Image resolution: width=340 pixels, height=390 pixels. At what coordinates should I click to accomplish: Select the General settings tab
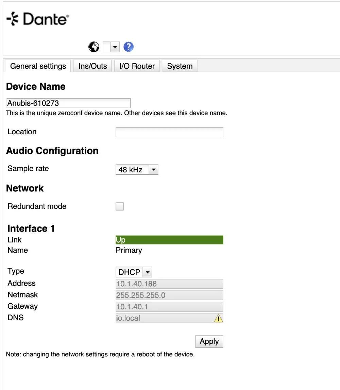[x=38, y=66]
